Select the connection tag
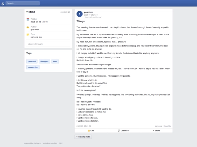 [x=33, y=67]
